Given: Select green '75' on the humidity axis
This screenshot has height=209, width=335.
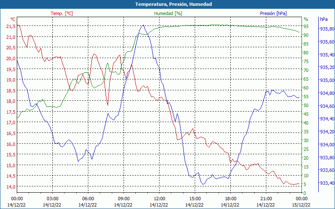Looking at the screenshot, I should pos(306,61).
